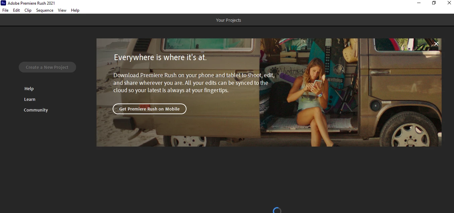This screenshot has width=454, height=213.
Task: Open the Help link in the sidebar
Action: tap(29, 88)
